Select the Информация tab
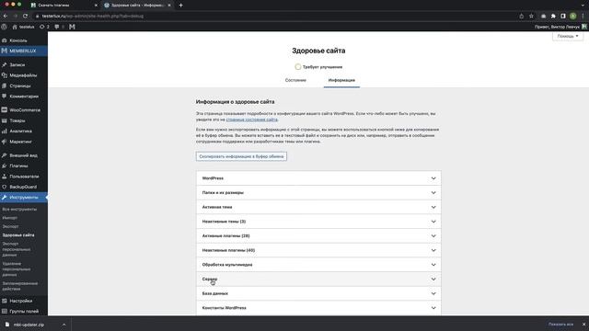 pos(341,80)
